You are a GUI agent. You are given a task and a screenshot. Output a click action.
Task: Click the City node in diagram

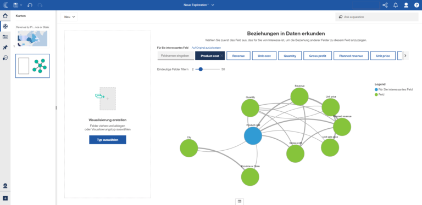189,148
